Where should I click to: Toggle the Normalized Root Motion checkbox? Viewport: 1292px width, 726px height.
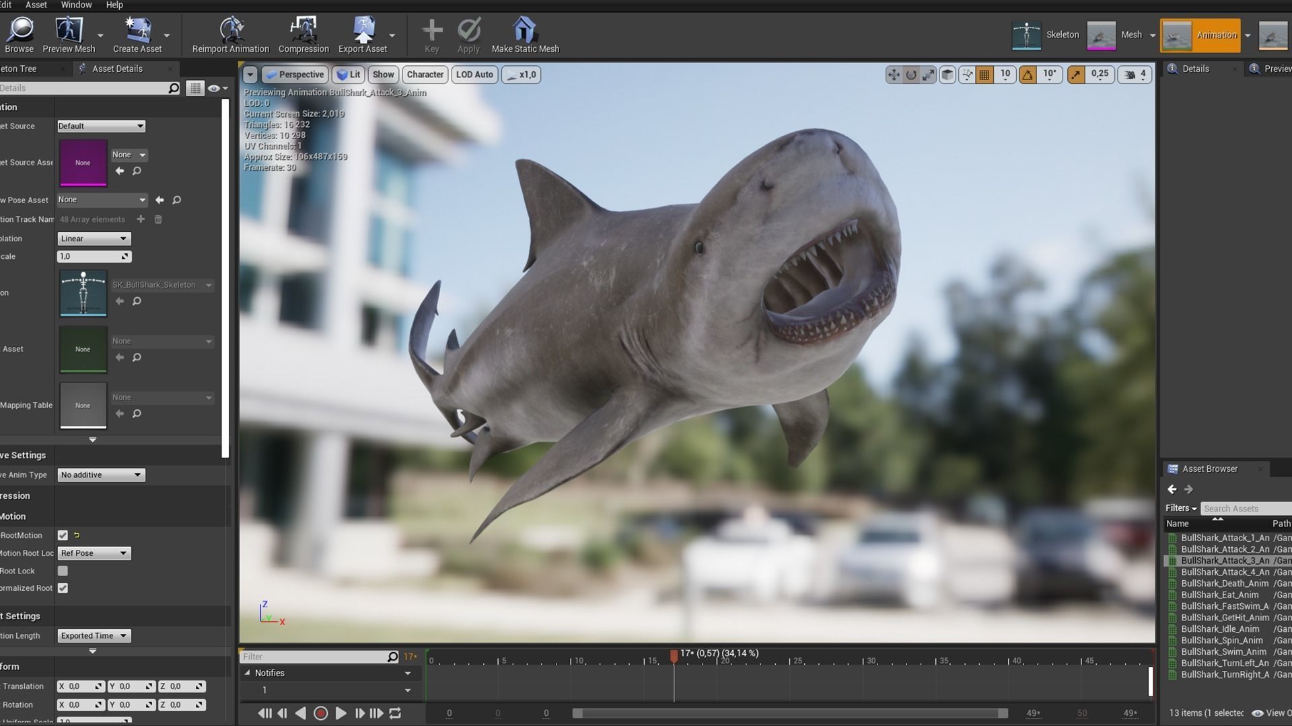pos(63,588)
